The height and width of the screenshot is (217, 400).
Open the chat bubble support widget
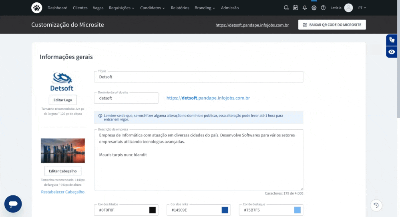[13, 204]
